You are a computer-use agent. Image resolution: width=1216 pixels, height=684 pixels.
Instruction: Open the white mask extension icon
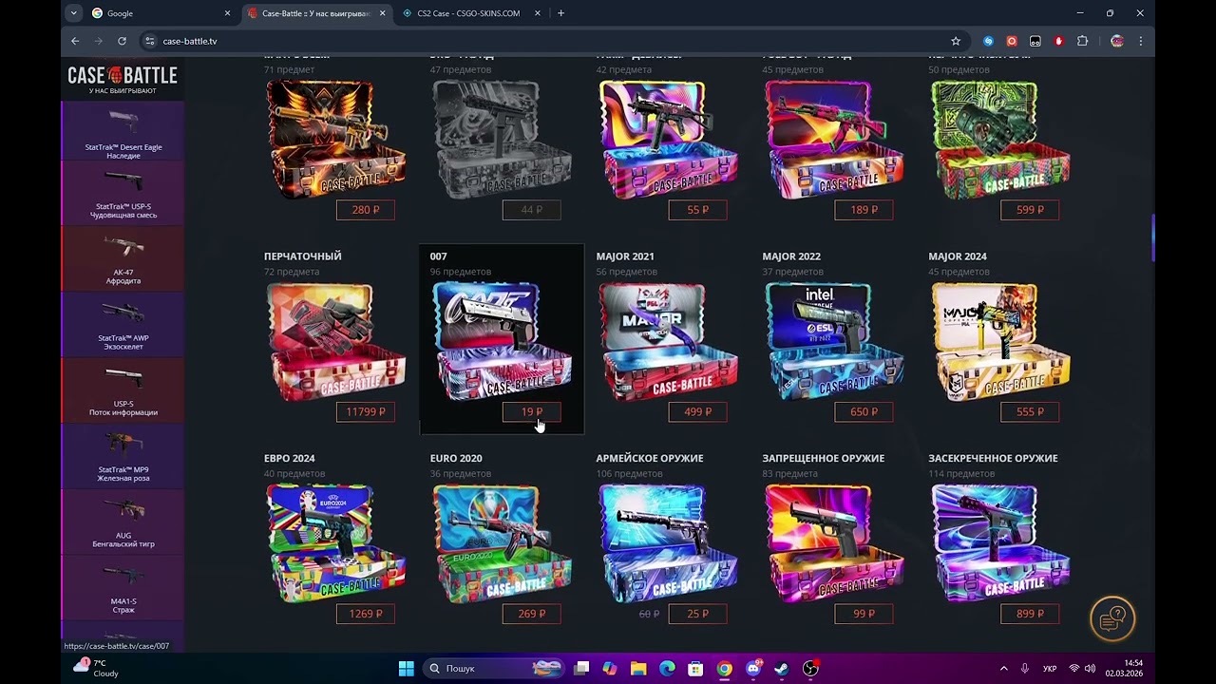point(1035,41)
